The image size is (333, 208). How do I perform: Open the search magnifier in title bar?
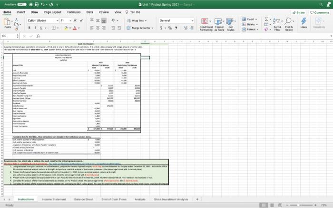[x=321, y=4]
